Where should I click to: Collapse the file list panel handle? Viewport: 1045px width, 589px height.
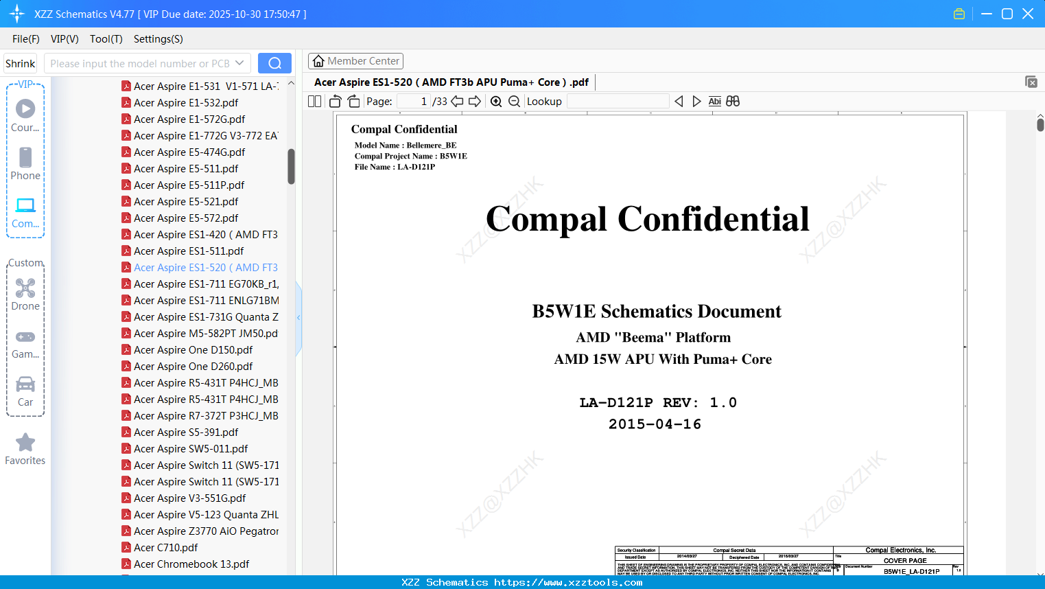298,318
